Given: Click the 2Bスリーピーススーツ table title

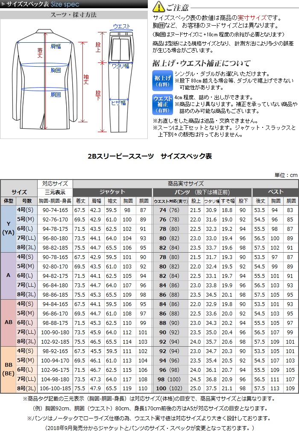Looking at the screenshot, I should tap(149, 156).
